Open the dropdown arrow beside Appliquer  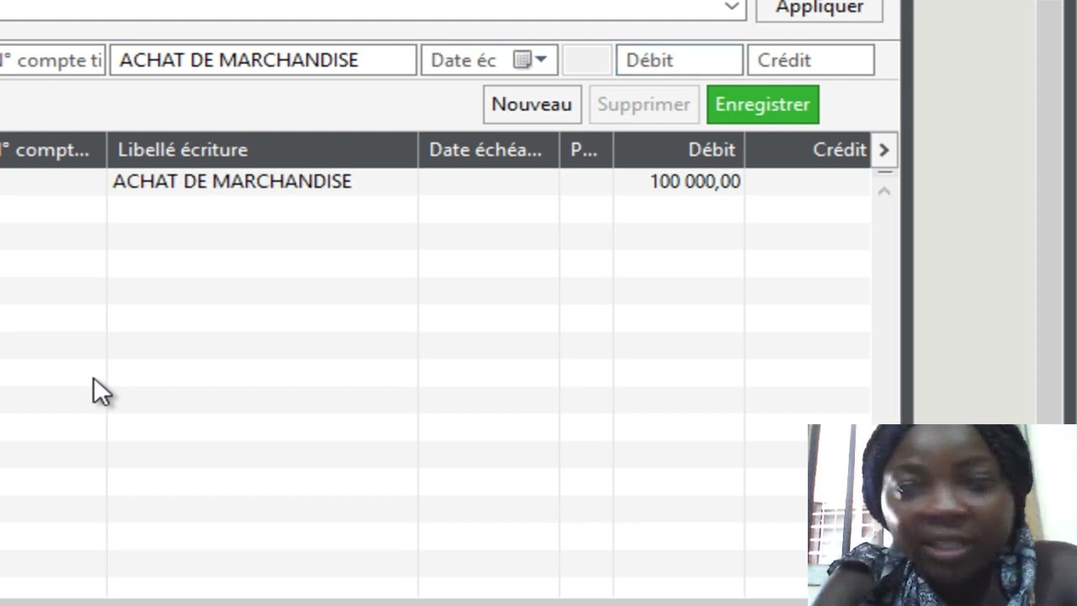(731, 7)
